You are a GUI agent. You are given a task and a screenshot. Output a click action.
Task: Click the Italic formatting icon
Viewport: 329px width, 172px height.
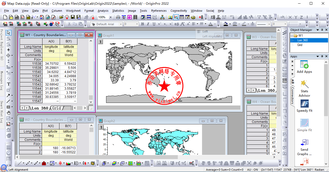pos(148,24)
